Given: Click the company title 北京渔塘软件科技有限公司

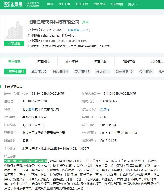Looking at the screenshot, I should coord(54,22).
